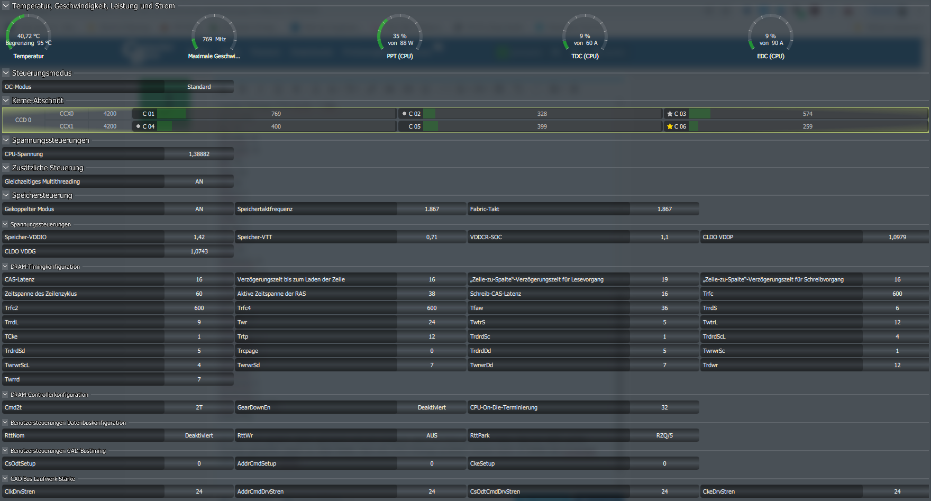
Task: Collapse Benutzersteuerungen Datenbuskonfiguration section
Action: pos(5,423)
